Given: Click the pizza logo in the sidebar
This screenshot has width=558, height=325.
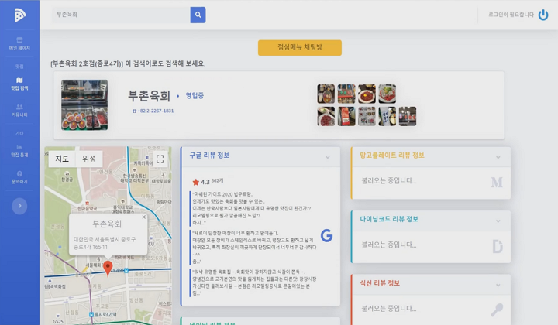Looking at the screenshot, I should [20, 15].
